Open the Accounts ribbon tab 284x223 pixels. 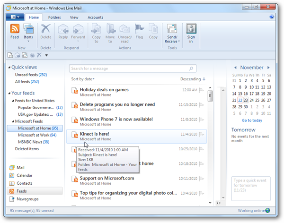(96, 17)
